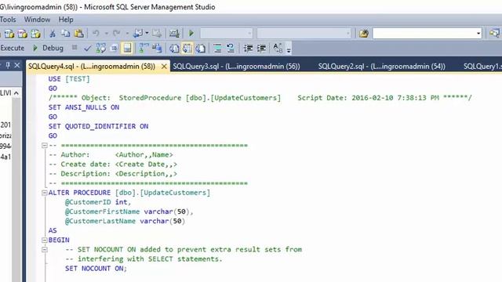Viewport: 502px width, 282px height.
Task: Click the Execute button
Action: (x=13, y=48)
